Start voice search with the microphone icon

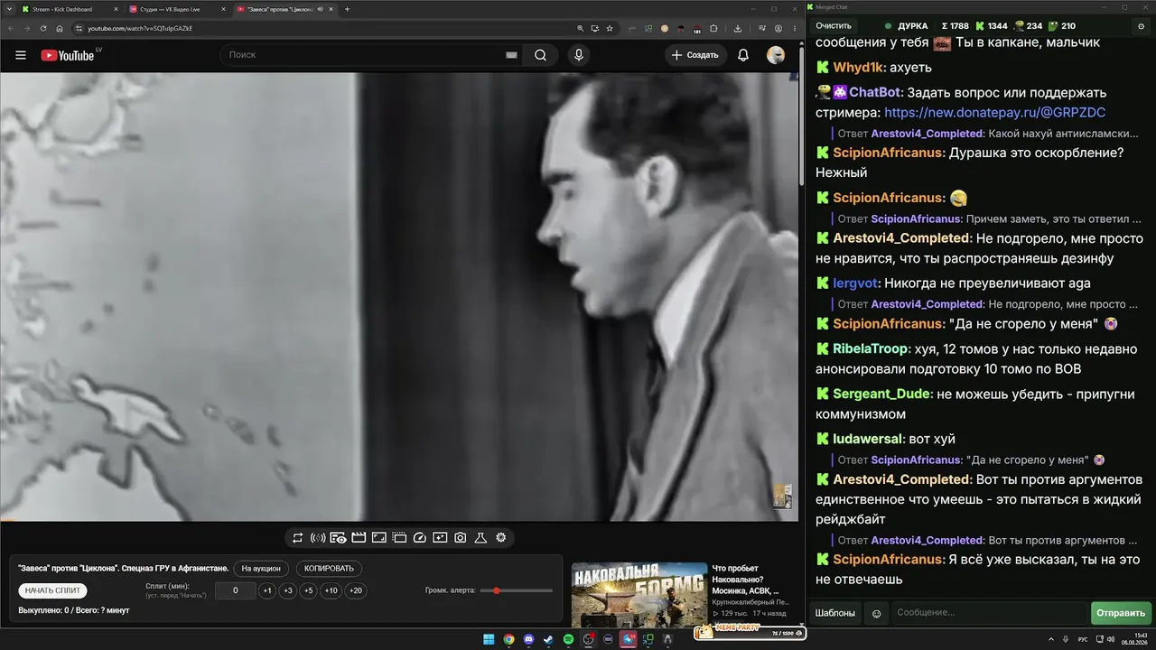click(x=579, y=55)
